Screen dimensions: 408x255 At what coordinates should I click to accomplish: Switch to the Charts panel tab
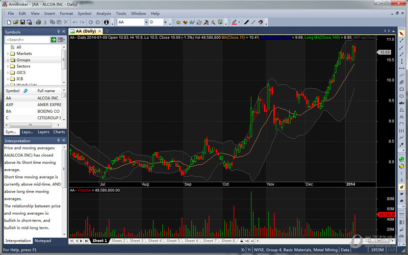[59, 132]
